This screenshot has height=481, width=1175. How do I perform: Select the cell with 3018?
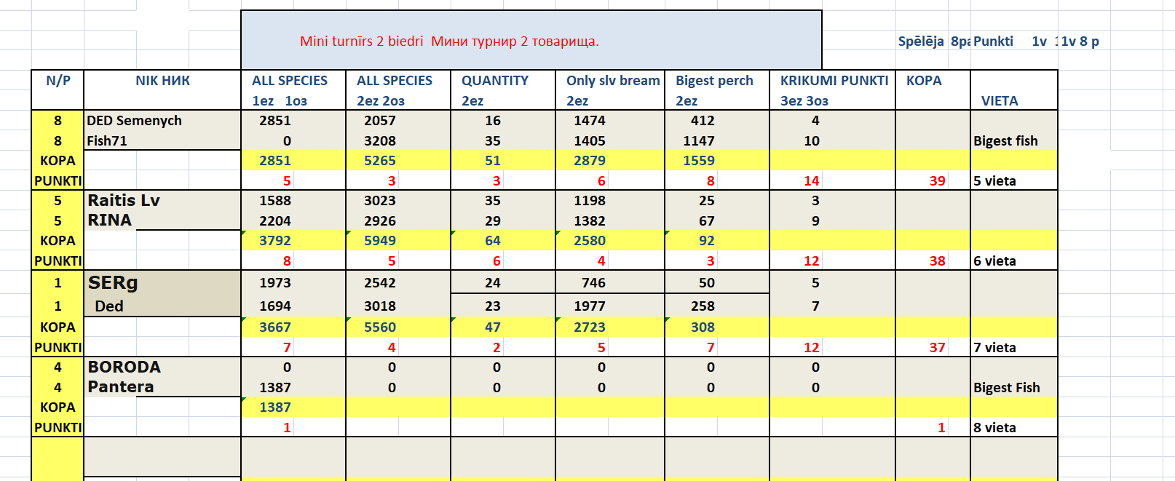380,306
